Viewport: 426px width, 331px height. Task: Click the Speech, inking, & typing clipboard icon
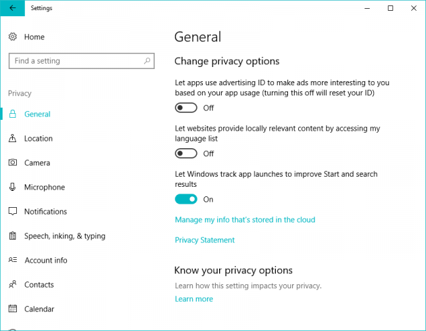(12, 236)
